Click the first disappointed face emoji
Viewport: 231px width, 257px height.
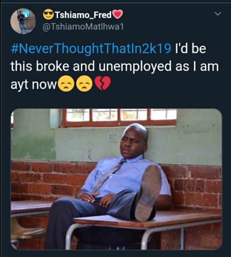pos(66,84)
